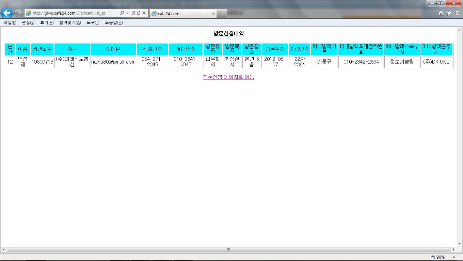The width and height of the screenshot is (463, 261).
Task: Click the mobile cell 010-2341-2345
Action: [x=186, y=62]
